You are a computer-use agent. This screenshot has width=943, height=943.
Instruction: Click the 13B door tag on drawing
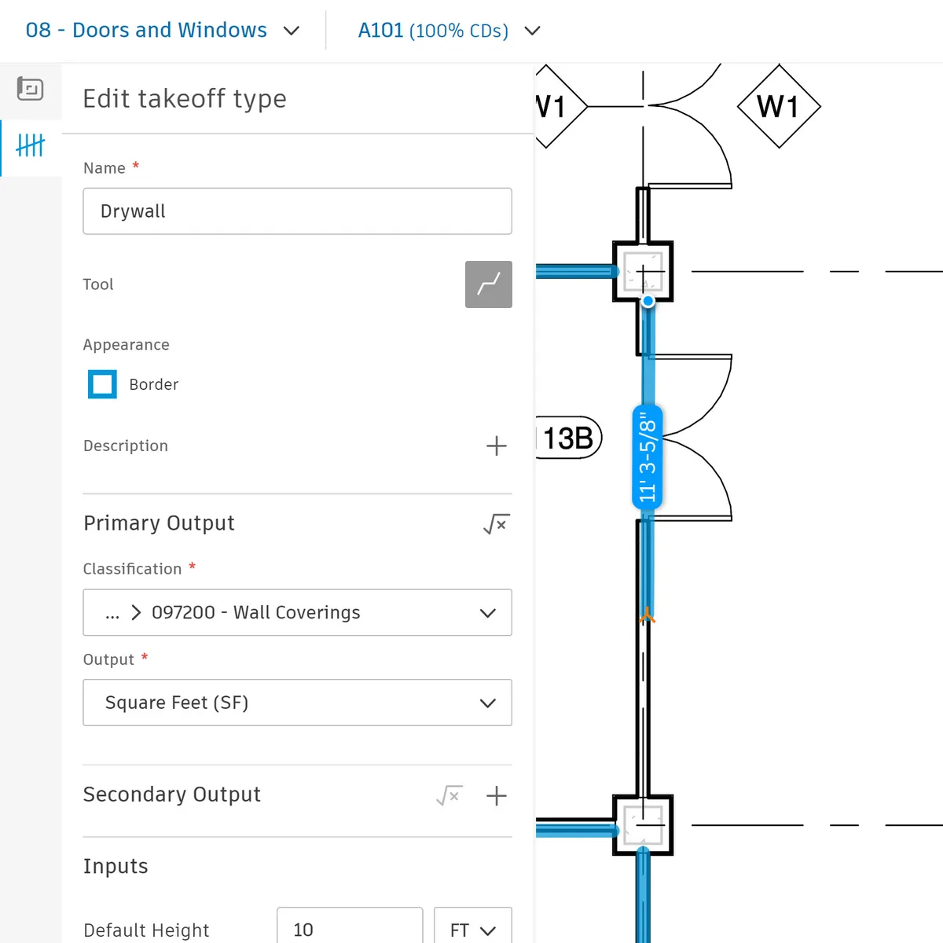point(569,438)
